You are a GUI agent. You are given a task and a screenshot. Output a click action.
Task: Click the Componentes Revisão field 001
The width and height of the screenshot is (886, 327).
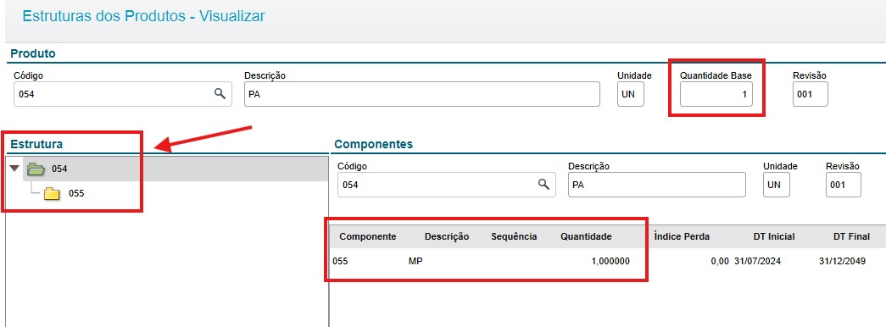click(843, 184)
